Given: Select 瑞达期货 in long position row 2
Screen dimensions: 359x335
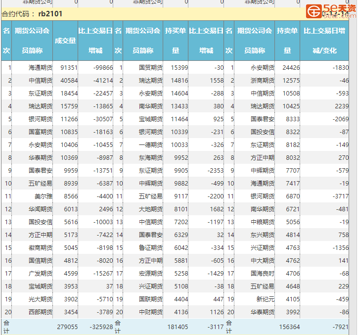Looking at the screenshot, I should tap(151, 81).
